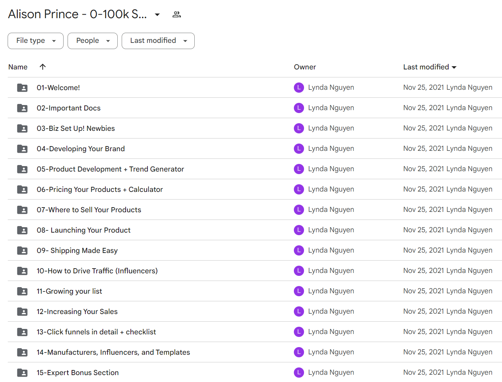This screenshot has width=502, height=382.
Task: Click owner Lynda Nguyen in 02-Important Docs row
Action: point(331,108)
